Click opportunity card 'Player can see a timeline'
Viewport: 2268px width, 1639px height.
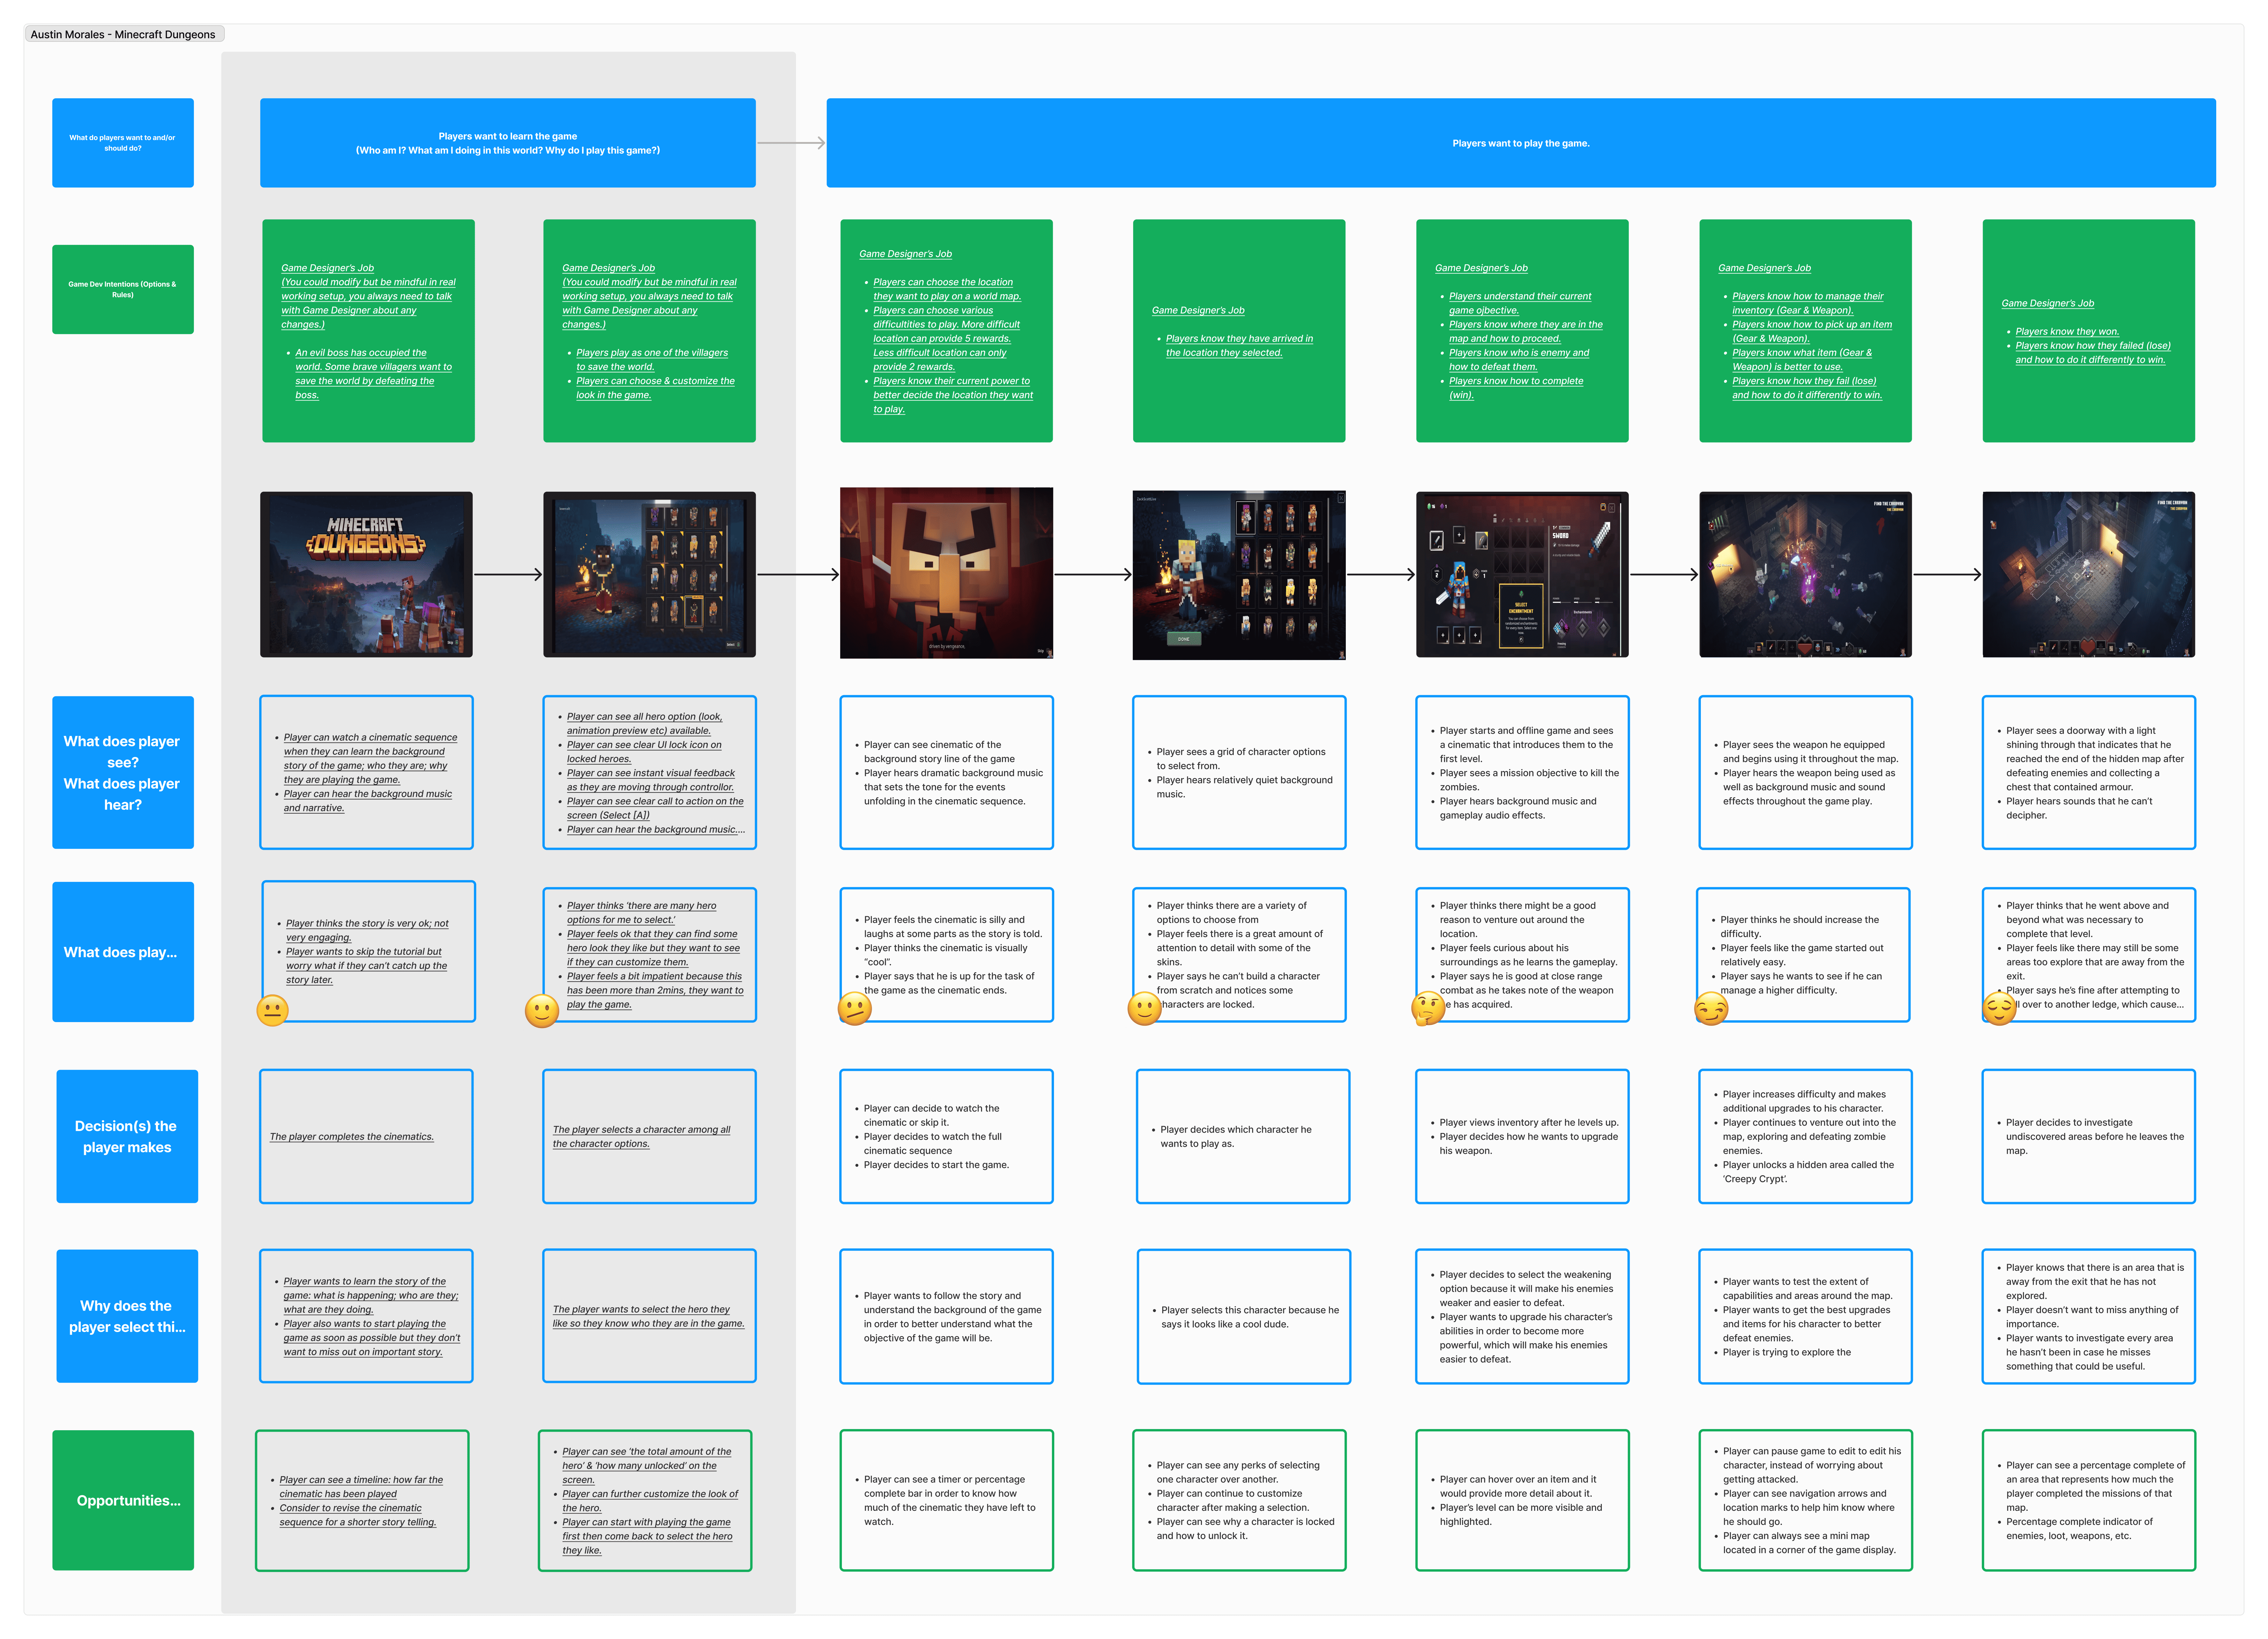[x=362, y=1500]
